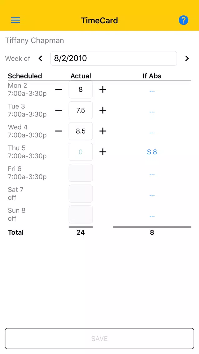Increase Thursday actual hours

click(103, 152)
